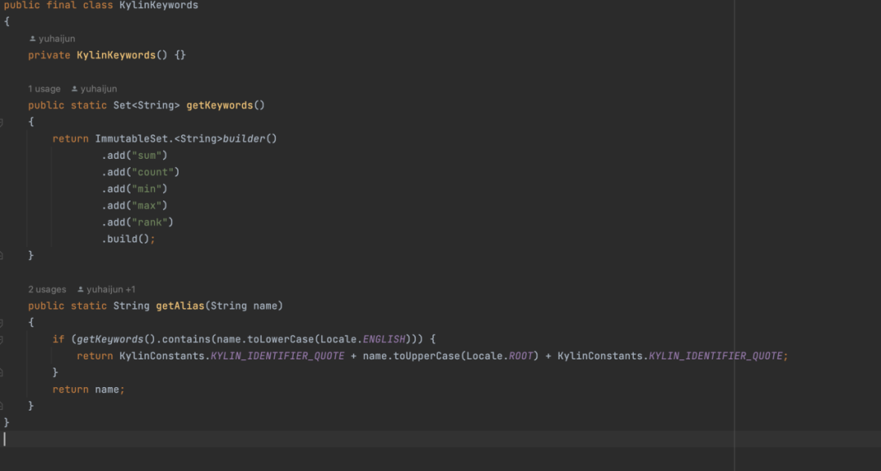Open the "1 usage" hint above getKeywords

[x=44, y=89]
